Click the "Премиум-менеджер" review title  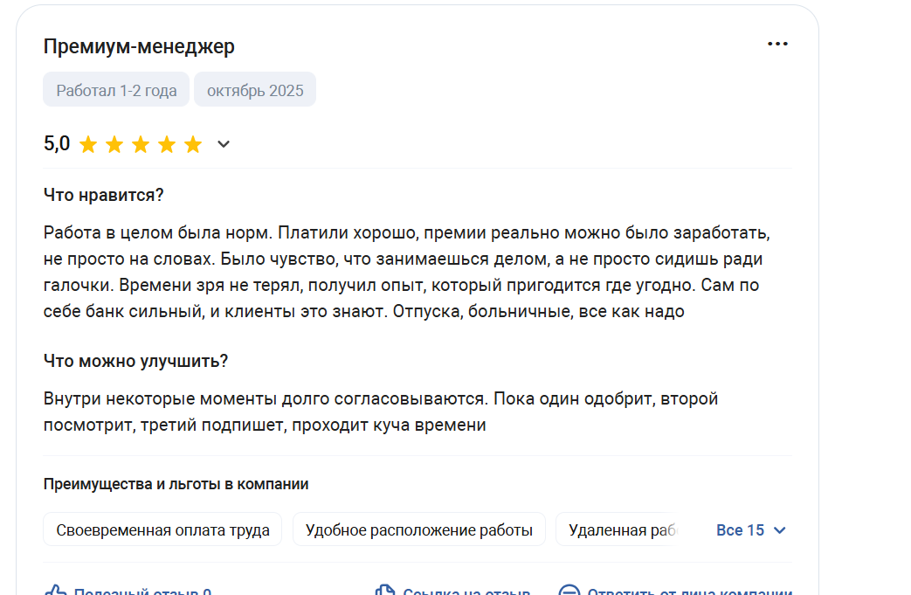tap(139, 47)
